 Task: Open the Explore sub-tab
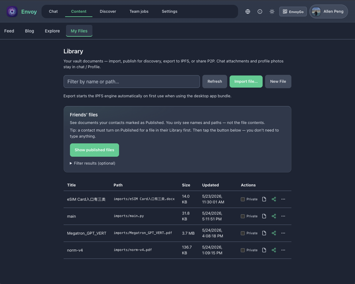(52, 31)
